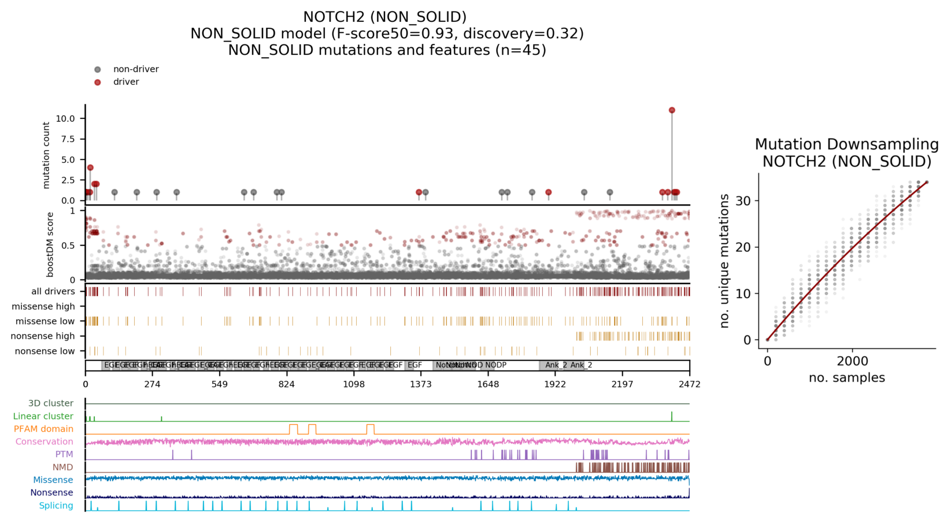Click the 10.0 tick on mutation count axis

click(x=65, y=118)
